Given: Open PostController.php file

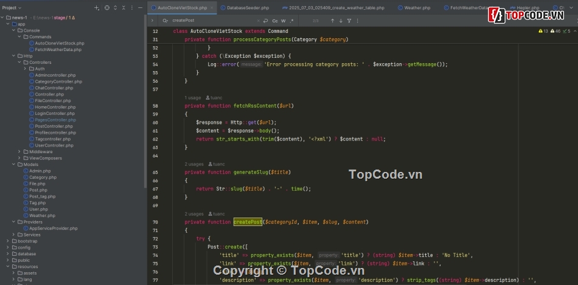Looking at the screenshot, I should (51, 126).
